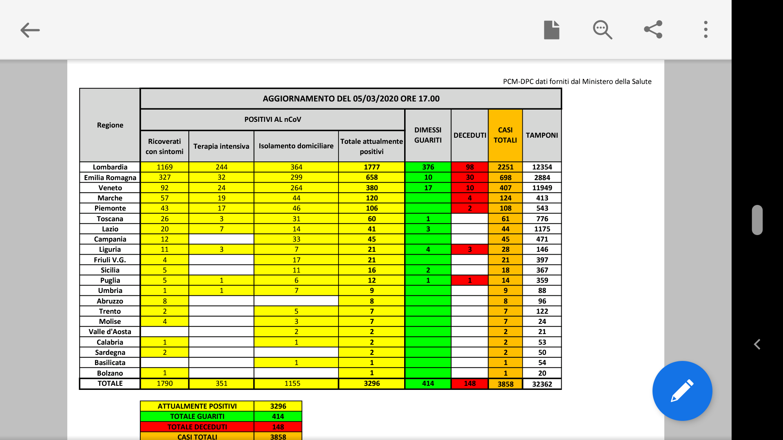Click the vertical scrollbar handle
The width and height of the screenshot is (783, 440).
tap(757, 220)
